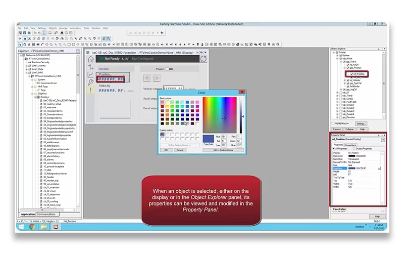Select the arrow pointer Select tool
This screenshot has width=404, height=253.
[20, 45]
